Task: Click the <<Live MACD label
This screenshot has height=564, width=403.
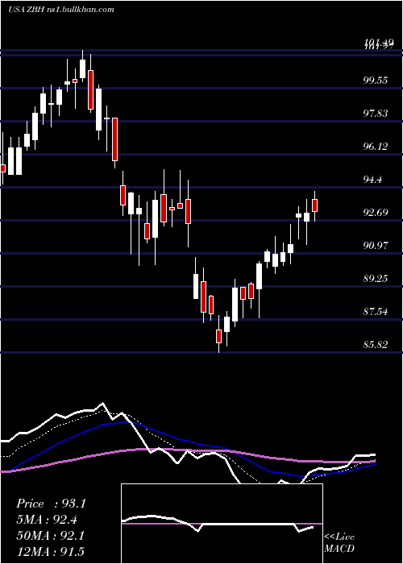Action: click(x=339, y=543)
